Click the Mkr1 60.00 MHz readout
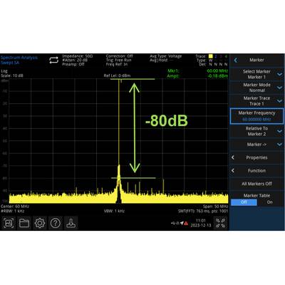285x285 pixels. 198,71
